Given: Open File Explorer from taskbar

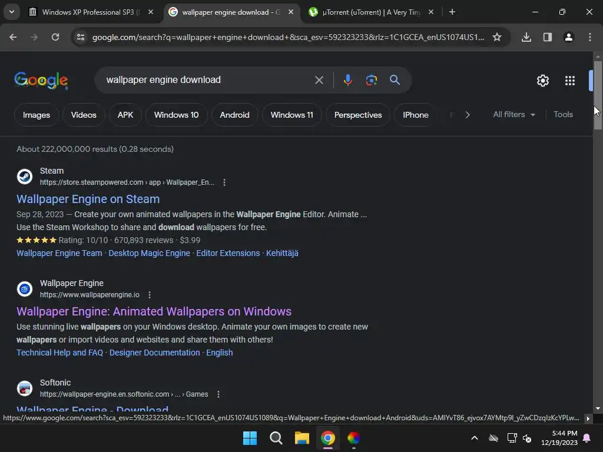Looking at the screenshot, I should pos(302,438).
